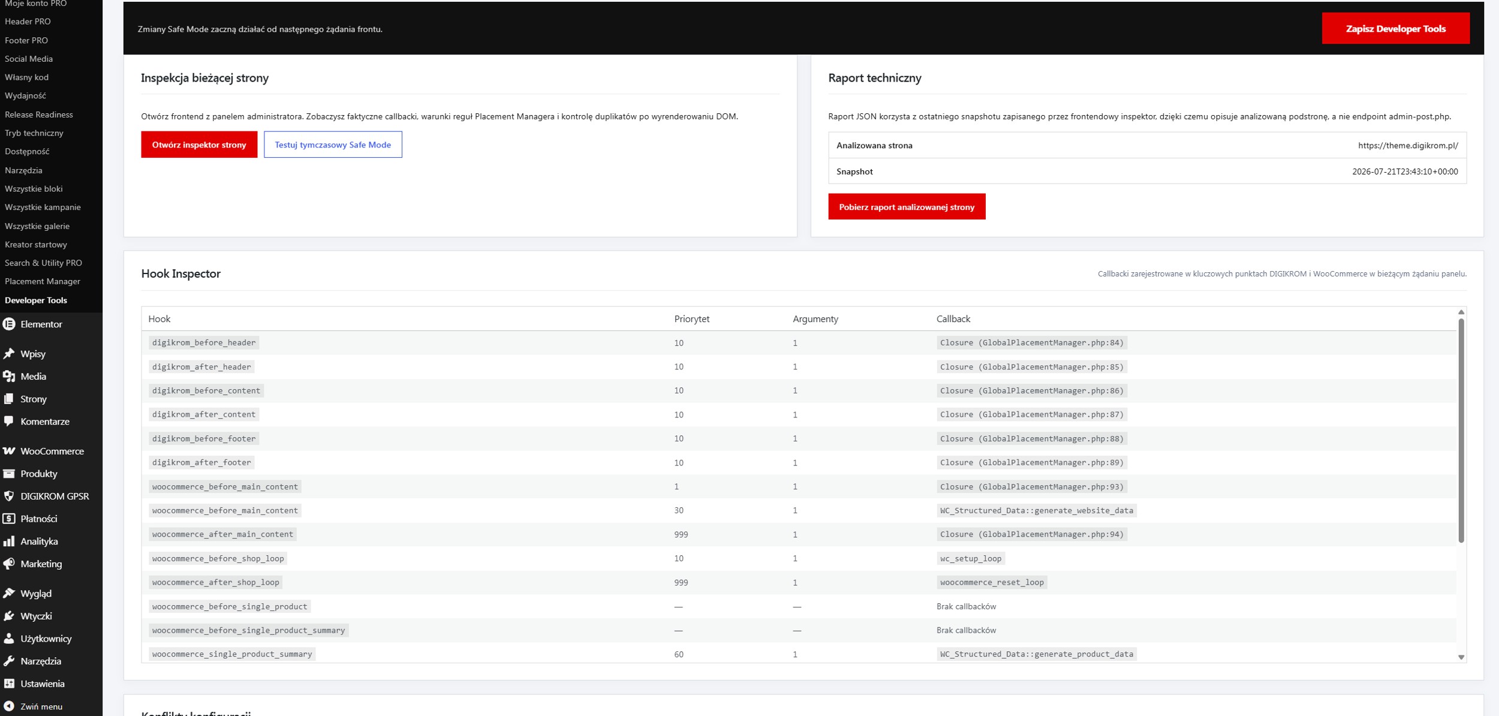Open the Media library icon

point(9,377)
